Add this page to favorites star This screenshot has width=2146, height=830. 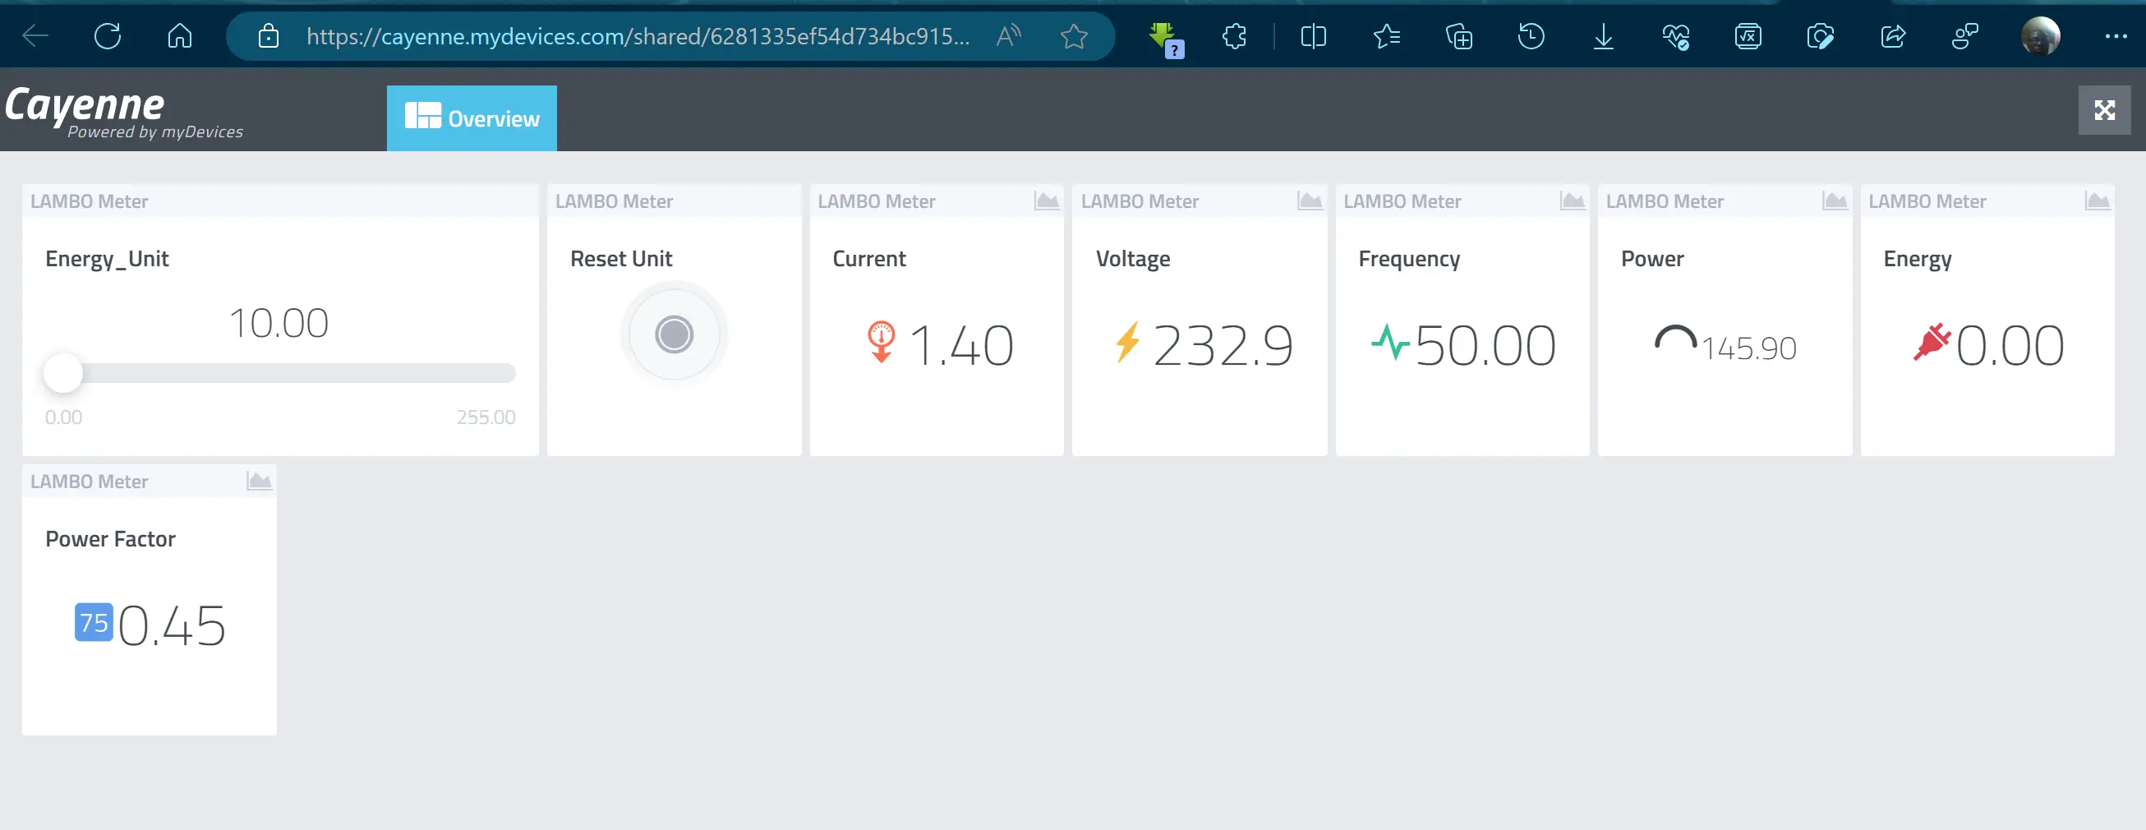pyautogui.click(x=1074, y=36)
